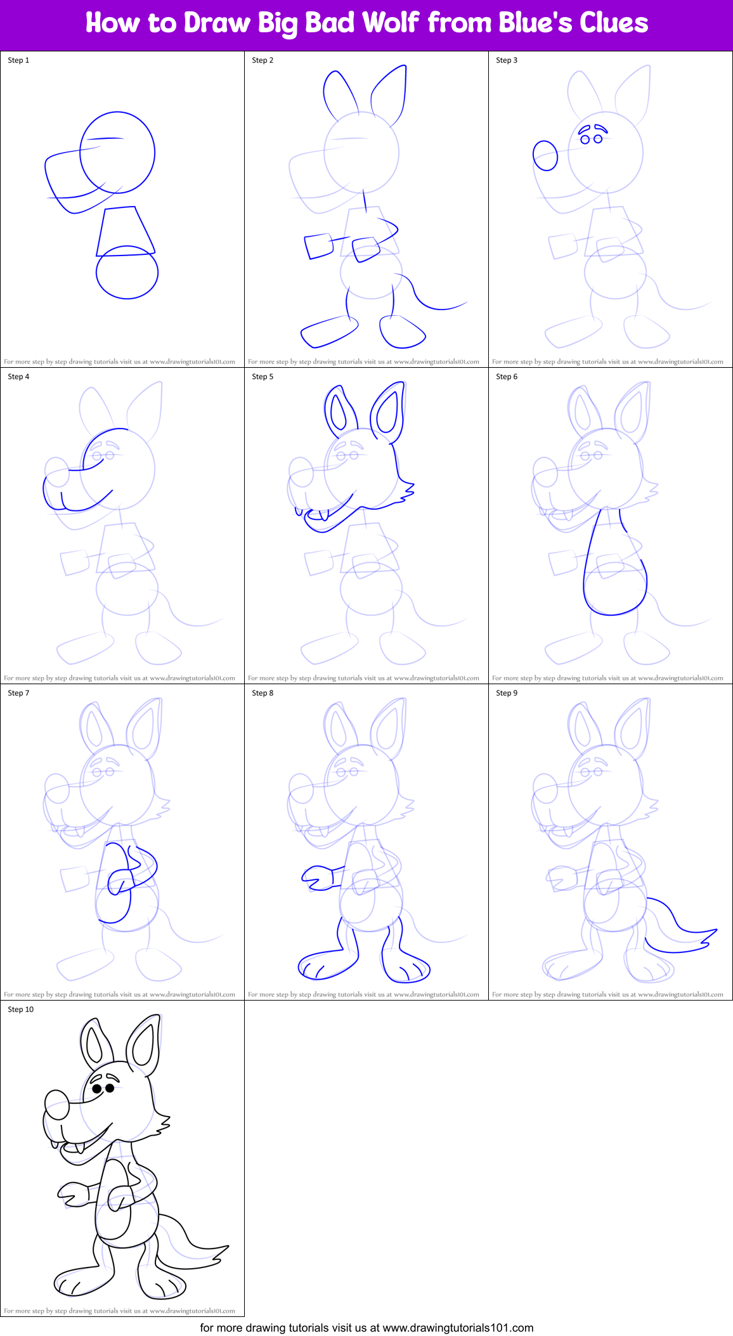Image resolution: width=733 pixels, height=1336 pixels.
Task: Click the 'Step 3' label
Action: (507, 60)
